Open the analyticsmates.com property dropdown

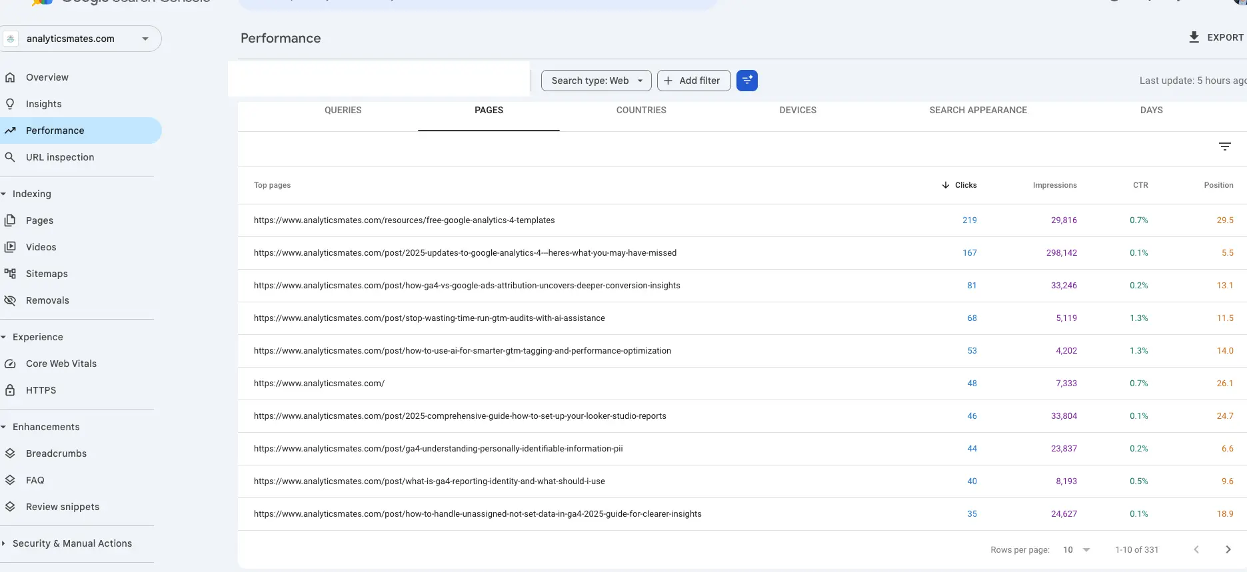[x=81, y=39]
